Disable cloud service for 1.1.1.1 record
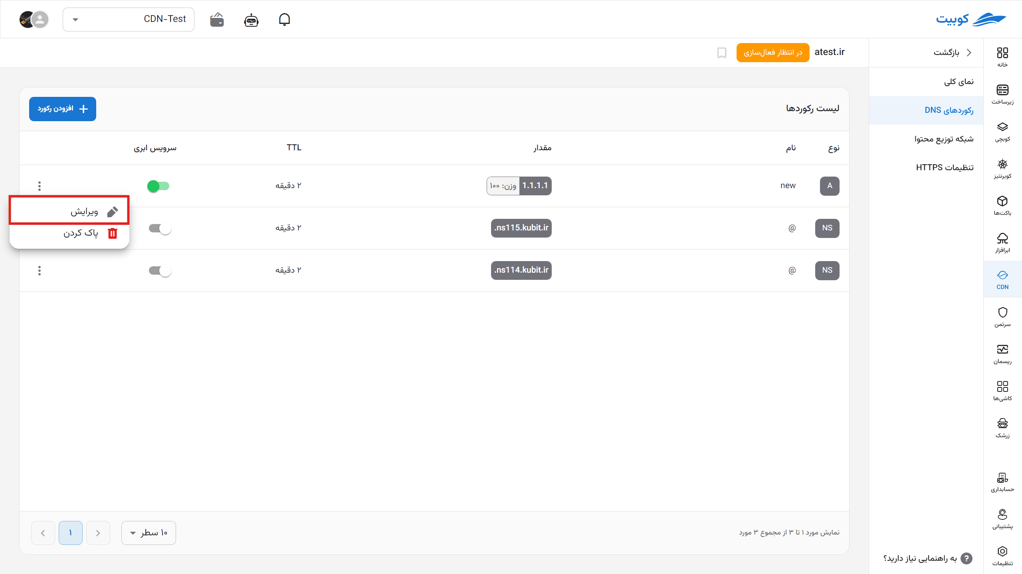This screenshot has width=1022, height=574. pos(158,186)
